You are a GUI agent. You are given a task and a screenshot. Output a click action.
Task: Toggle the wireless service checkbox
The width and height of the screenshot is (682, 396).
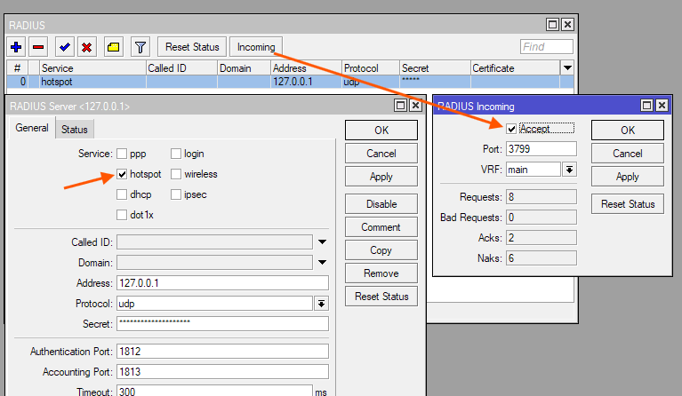tap(176, 174)
